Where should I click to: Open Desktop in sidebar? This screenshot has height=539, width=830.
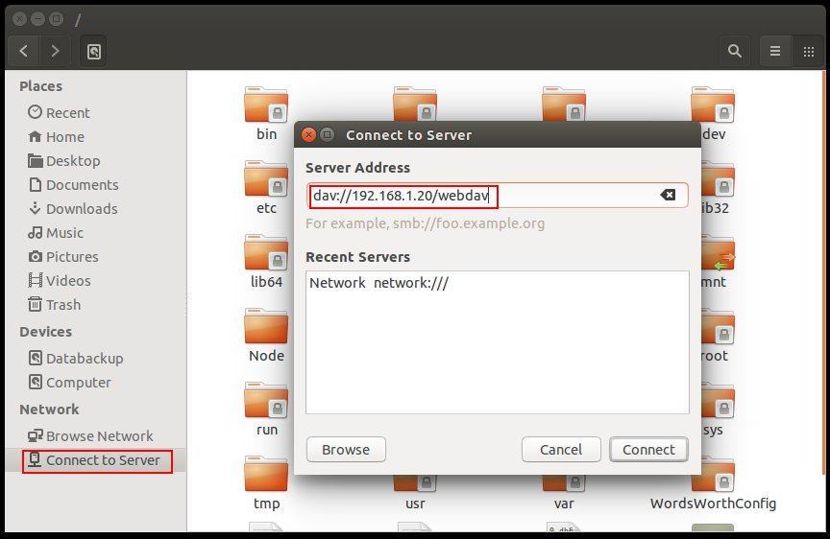[x=64, y=160]
